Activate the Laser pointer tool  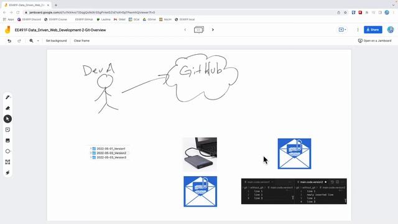pyautogui.click(x=7, y=173)
